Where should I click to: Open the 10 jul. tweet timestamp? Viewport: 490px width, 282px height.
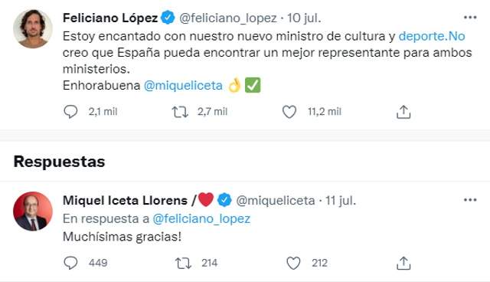click(304, 18)
